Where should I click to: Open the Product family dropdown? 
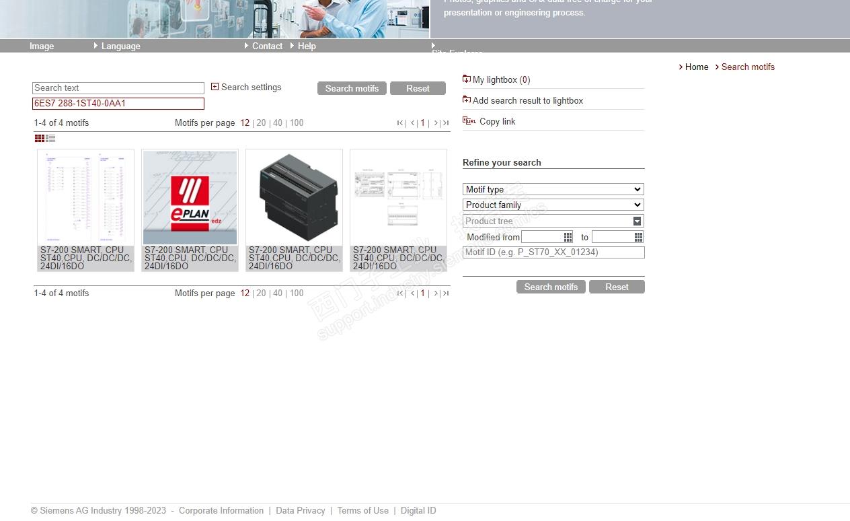point(553,205)
